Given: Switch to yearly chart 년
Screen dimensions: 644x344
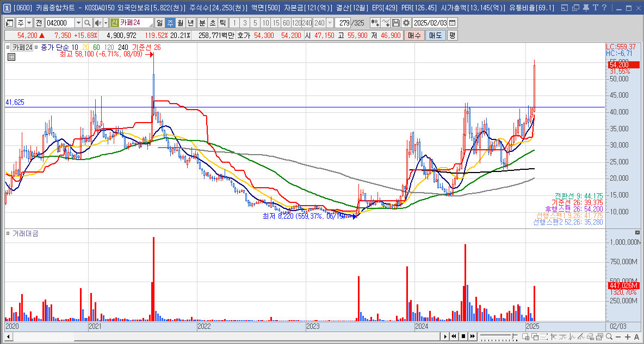Looking at the screenshot, I should pos(190,23).
